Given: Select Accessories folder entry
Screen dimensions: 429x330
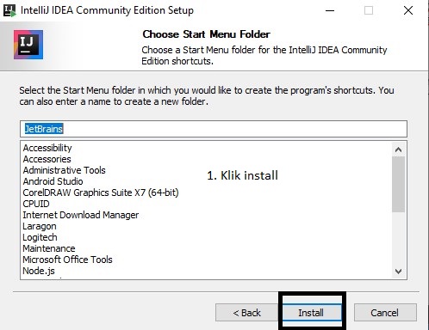Looking at the screenshot, I should 47,159.
